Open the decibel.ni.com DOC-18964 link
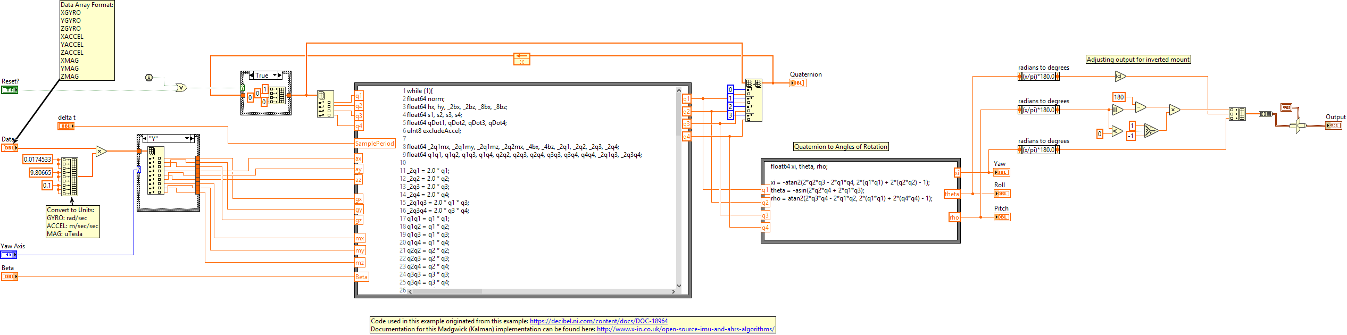Viewport: 1347px width, 335px height. pyautogui.click(x=598, y=321)
